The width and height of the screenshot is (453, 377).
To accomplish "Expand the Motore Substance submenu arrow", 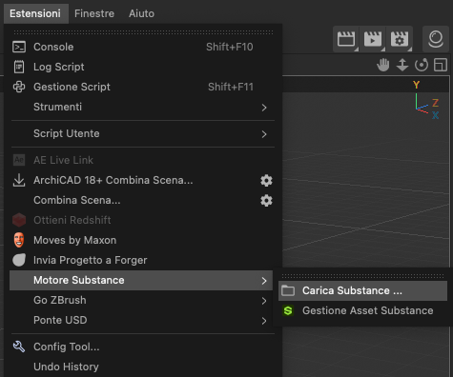I will 264,281.
